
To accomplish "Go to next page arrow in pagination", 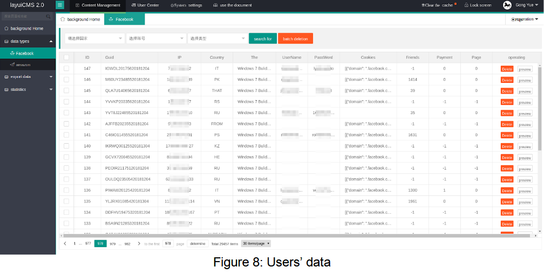I will coord(139,243).
